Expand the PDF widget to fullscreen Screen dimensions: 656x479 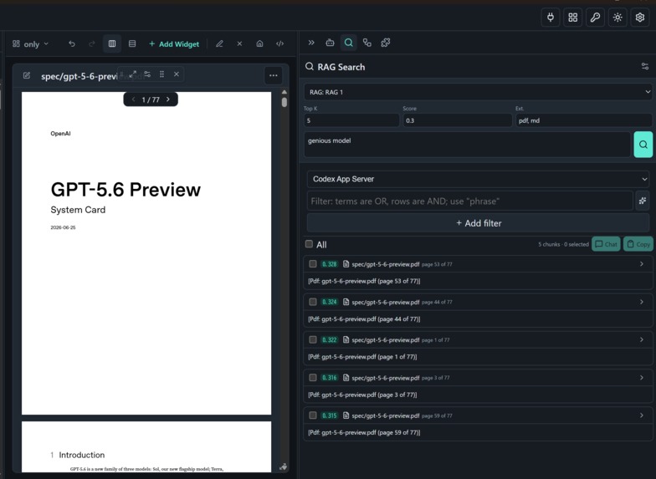(x=132, y=74)
